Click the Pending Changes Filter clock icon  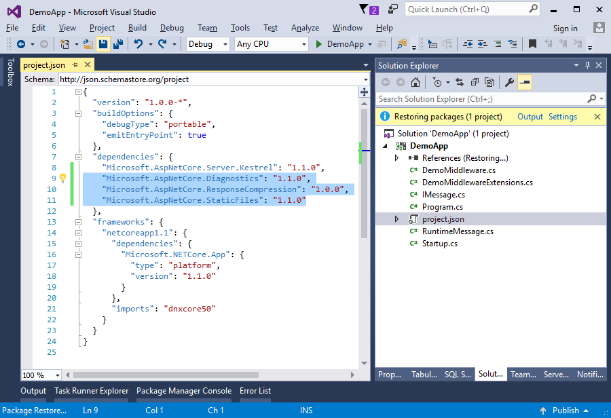click(x=437, y=82)
